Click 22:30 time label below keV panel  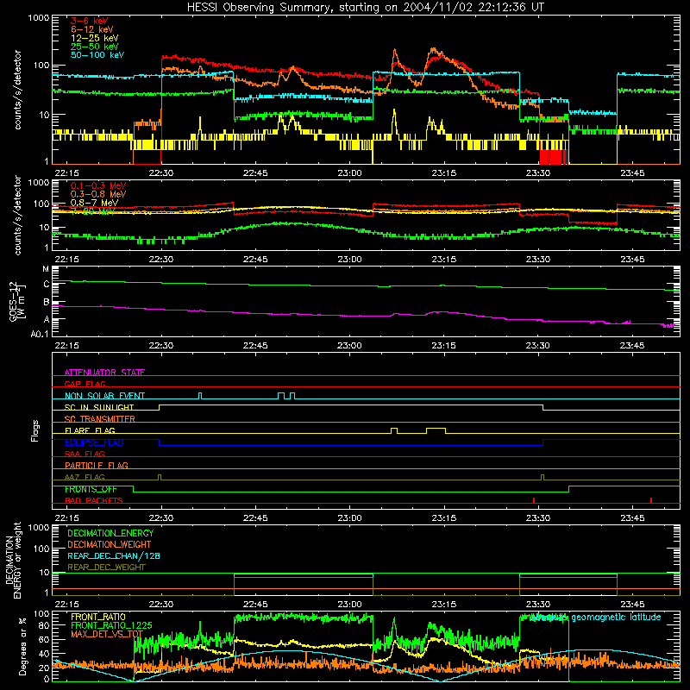(x=161, y=173)
